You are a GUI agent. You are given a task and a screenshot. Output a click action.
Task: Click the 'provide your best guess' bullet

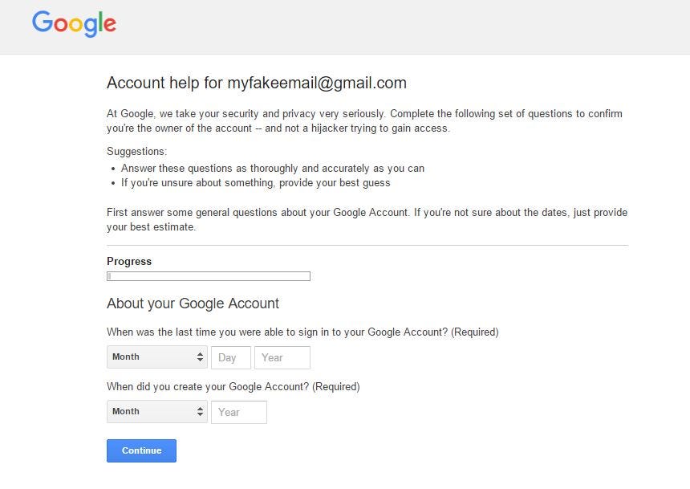pyautogui.click(x=255, y=182)
